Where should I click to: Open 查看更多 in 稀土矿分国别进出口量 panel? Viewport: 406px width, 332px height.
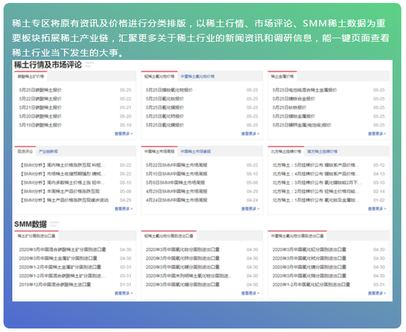click(x=123, y=293)
